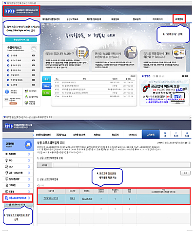
Task: Click pager number 2 in the 팝업존
Action: [x=157, y=76]
